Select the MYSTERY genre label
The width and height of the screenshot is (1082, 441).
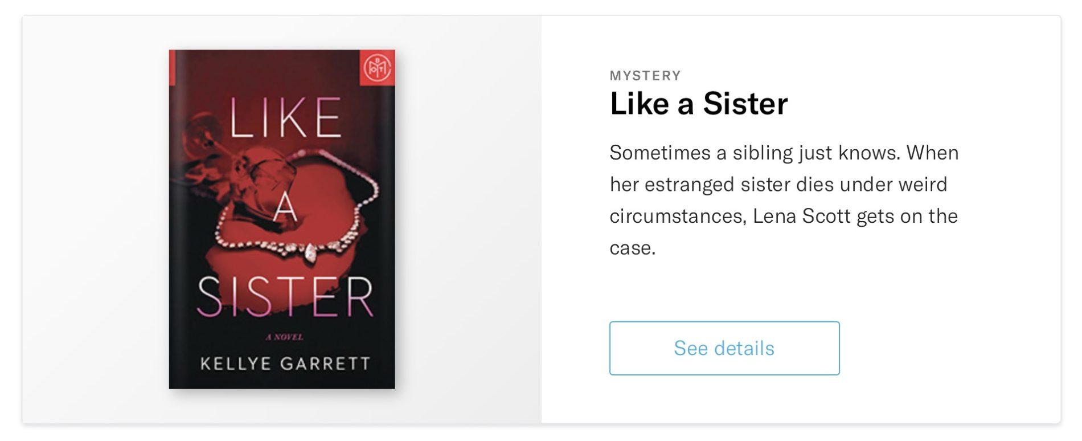(x=645, y=76)
